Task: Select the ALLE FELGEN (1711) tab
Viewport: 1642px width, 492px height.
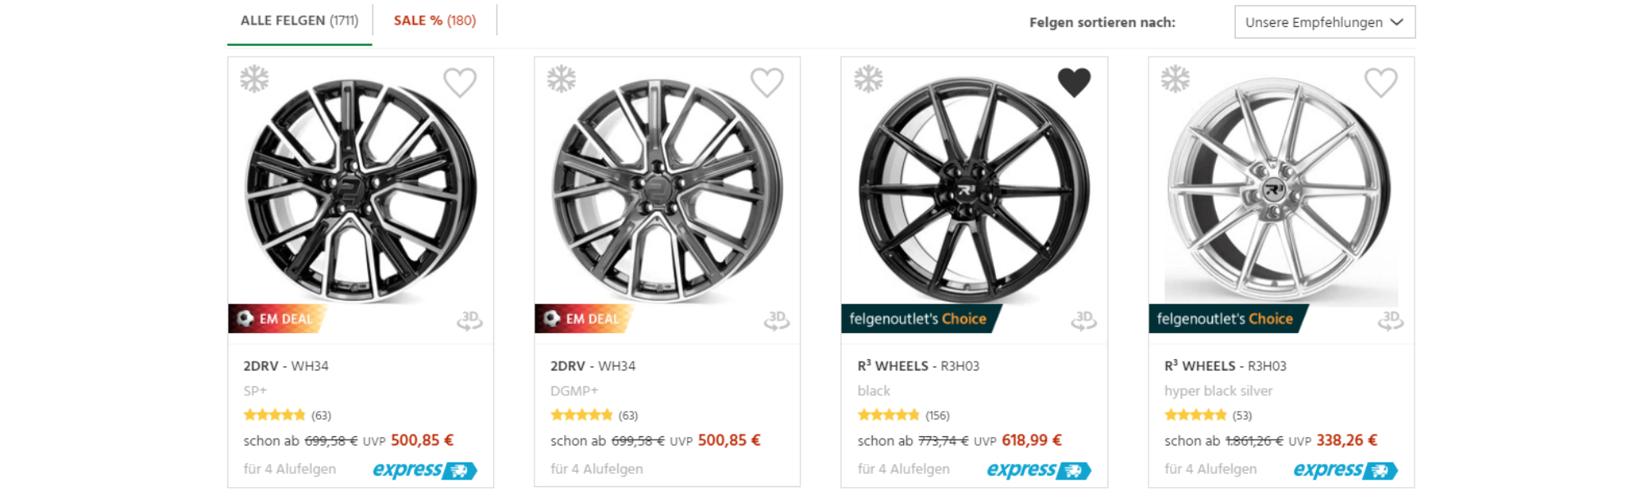Action: [x=299, y=20]
